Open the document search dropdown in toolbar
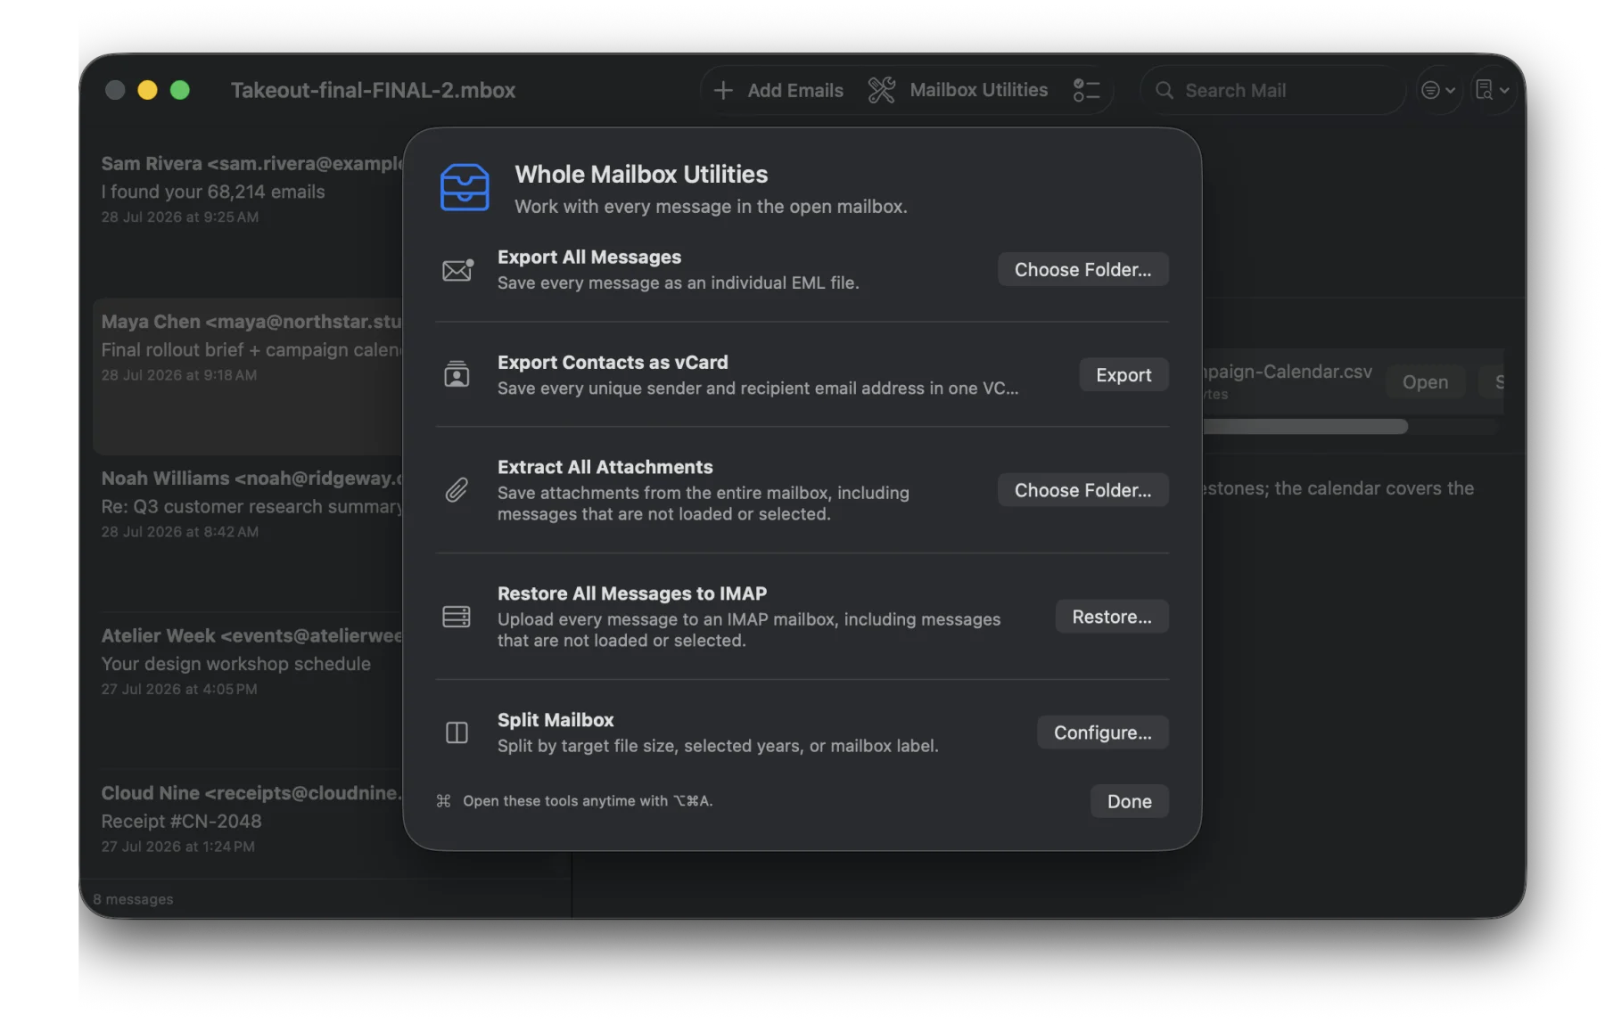1605x1023 pixels. pos(1493,90)
